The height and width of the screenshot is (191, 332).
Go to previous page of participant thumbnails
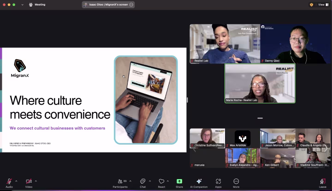(x=194, y=148)
